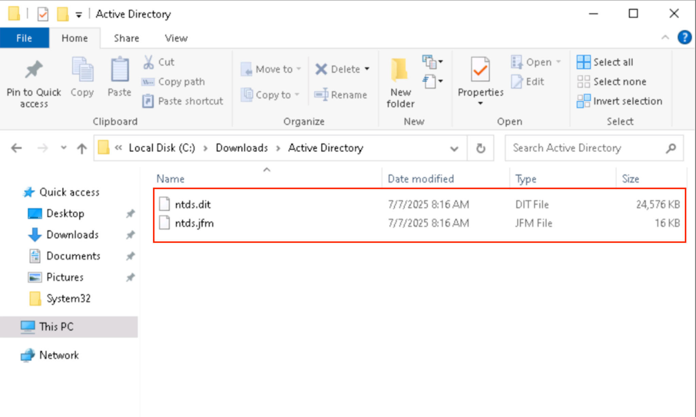Screen dimensions: 696x417
Task: Open the Recent locations dropdown arrow
Action: [63, 148]
